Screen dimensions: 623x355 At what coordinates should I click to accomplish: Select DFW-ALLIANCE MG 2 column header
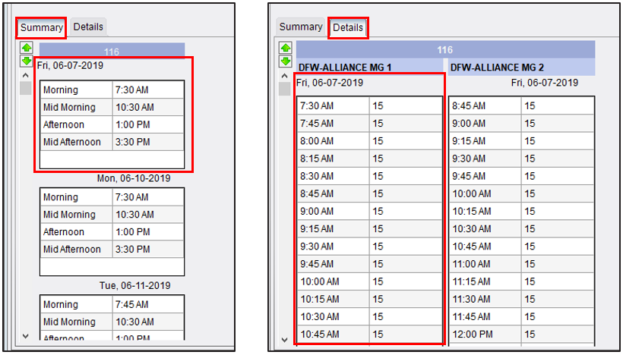pos(521,67)
